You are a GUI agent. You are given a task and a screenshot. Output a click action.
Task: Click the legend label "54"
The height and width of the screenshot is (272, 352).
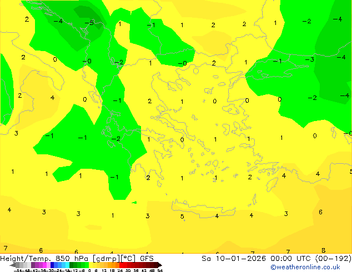tap(160, 270)
